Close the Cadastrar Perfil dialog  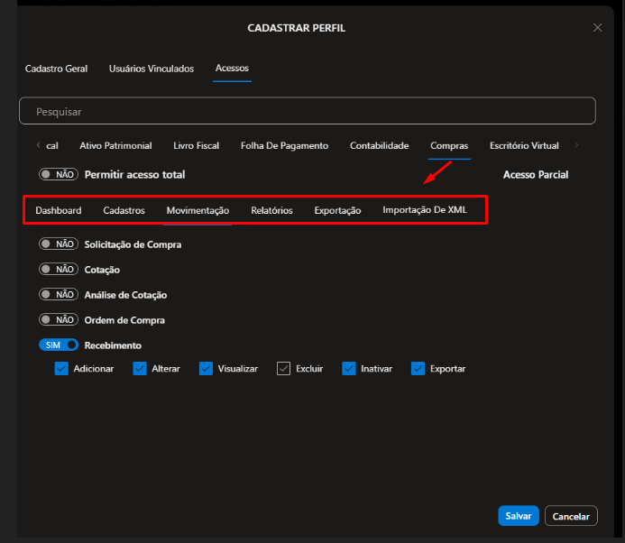click(597, 28)
